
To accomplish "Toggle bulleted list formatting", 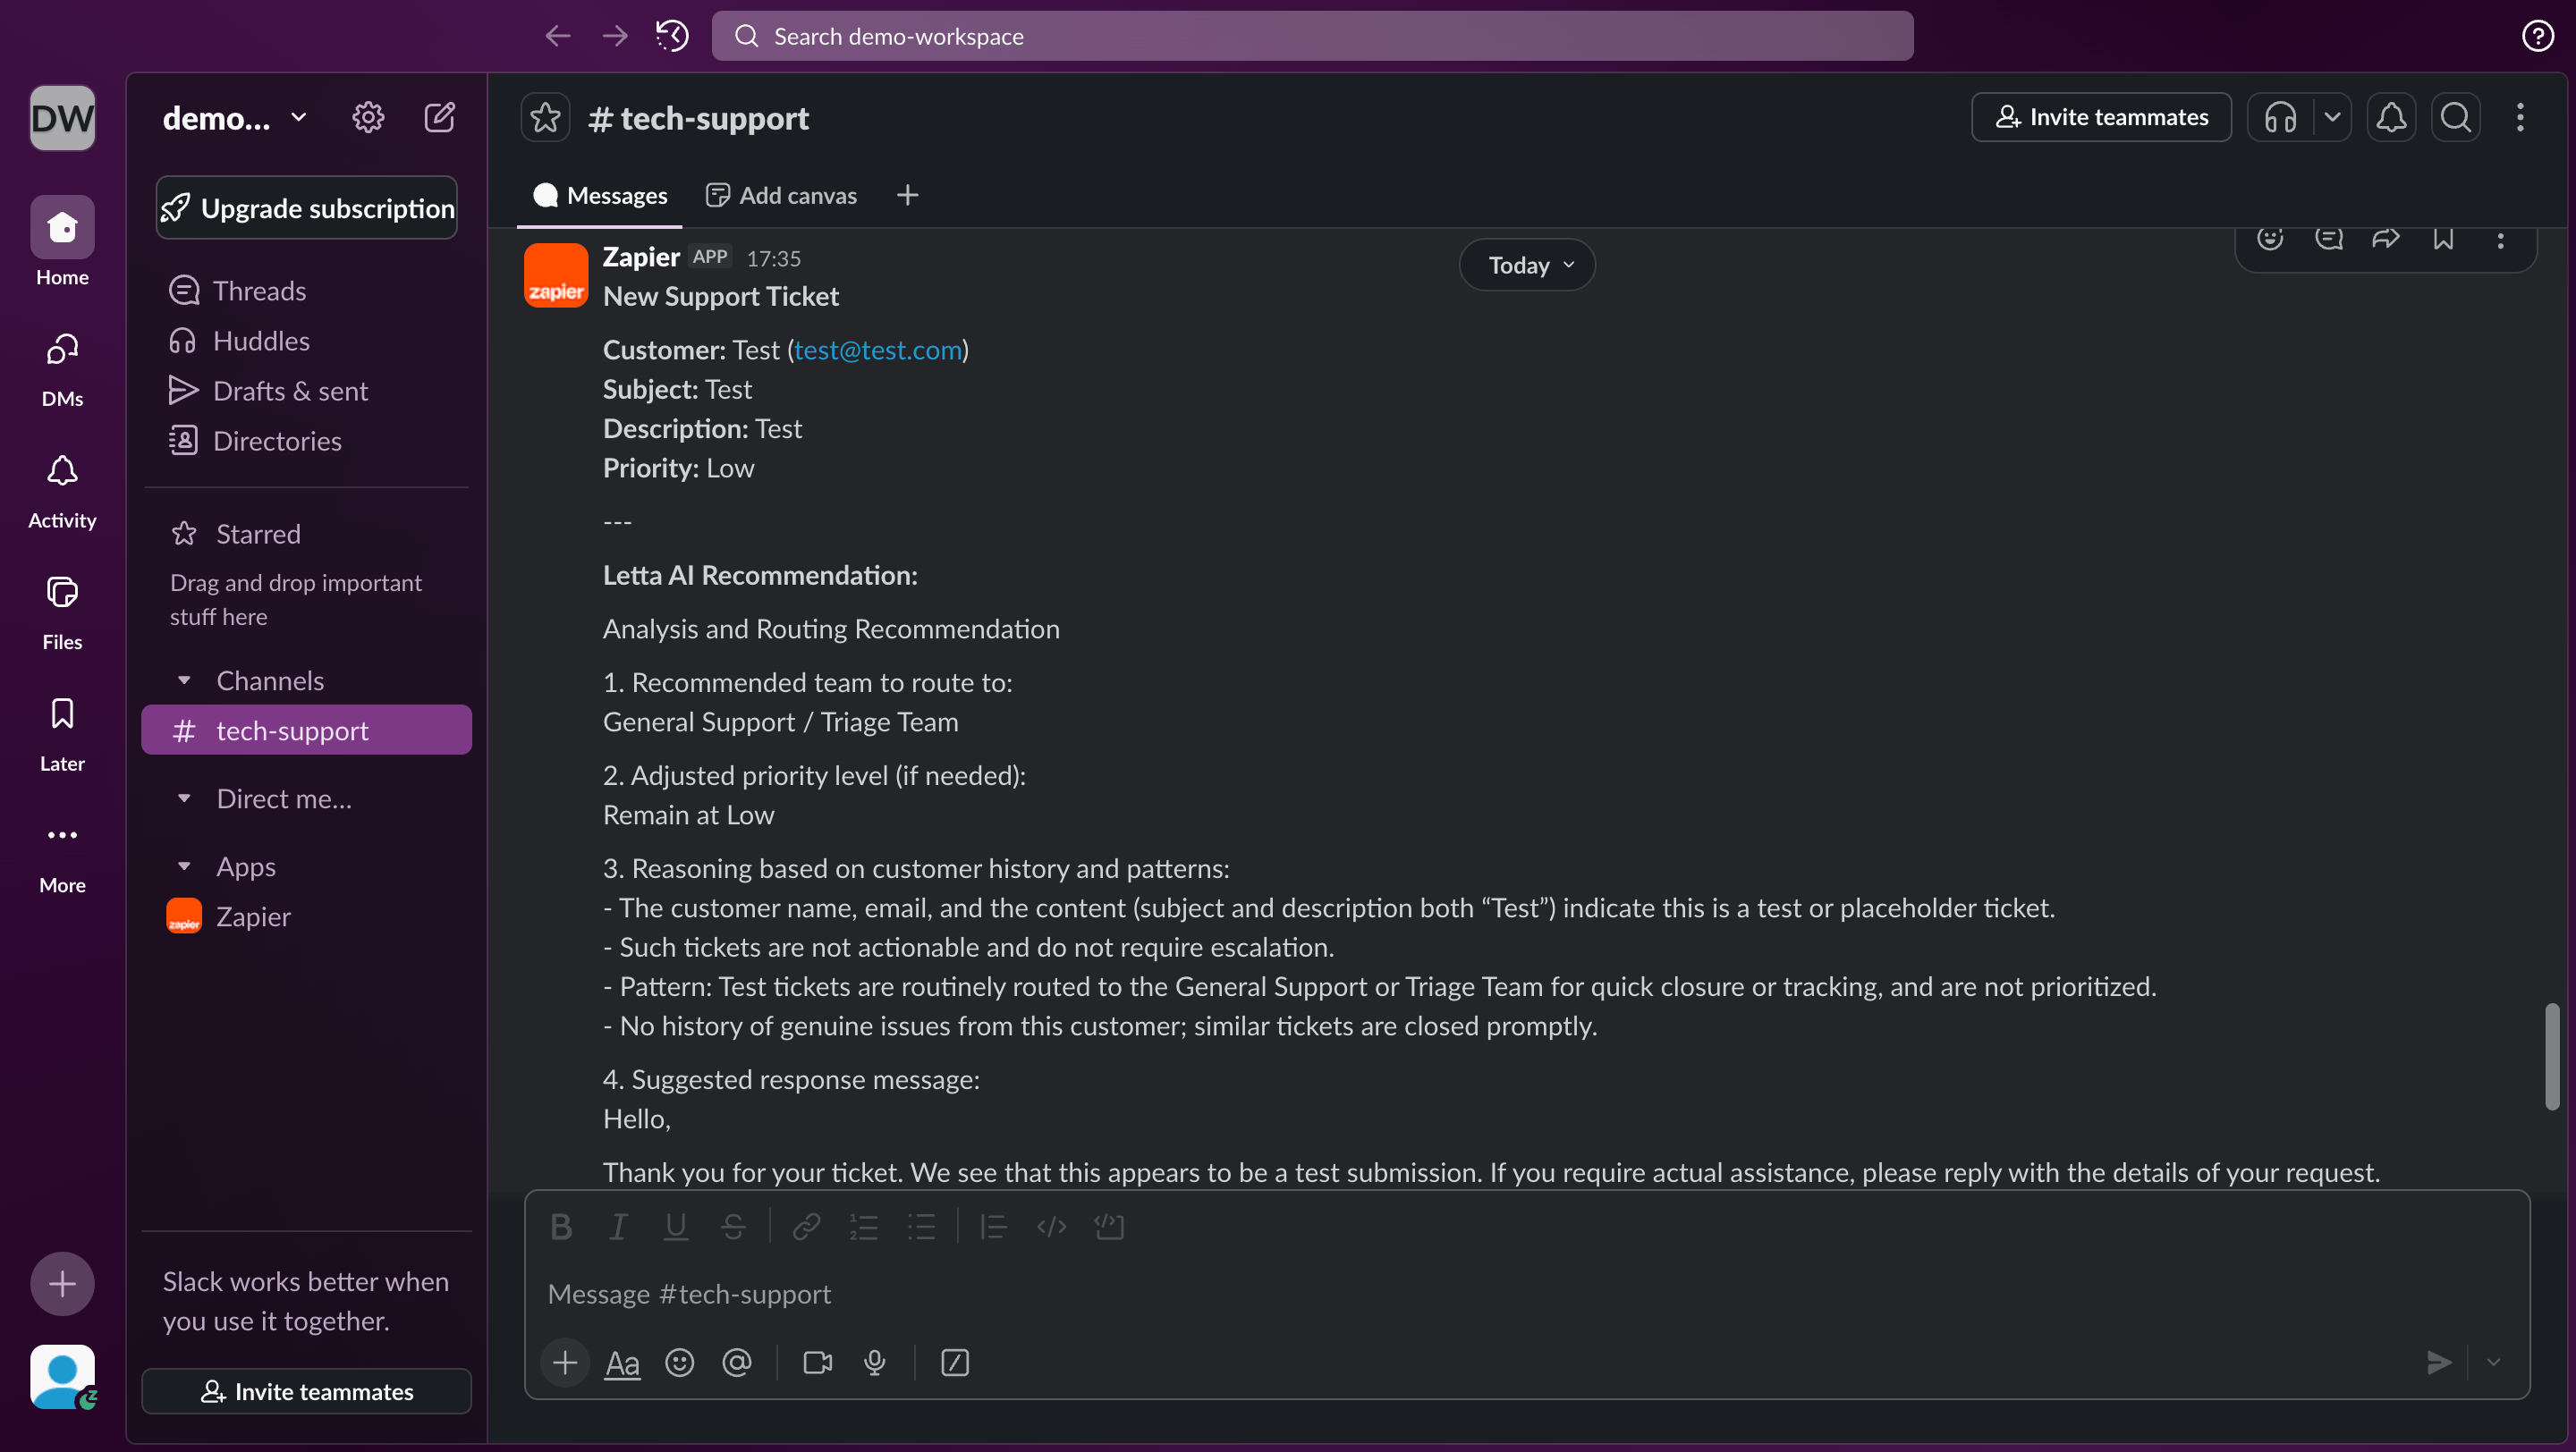I will pyautogui.click(x=922, y=1226).
